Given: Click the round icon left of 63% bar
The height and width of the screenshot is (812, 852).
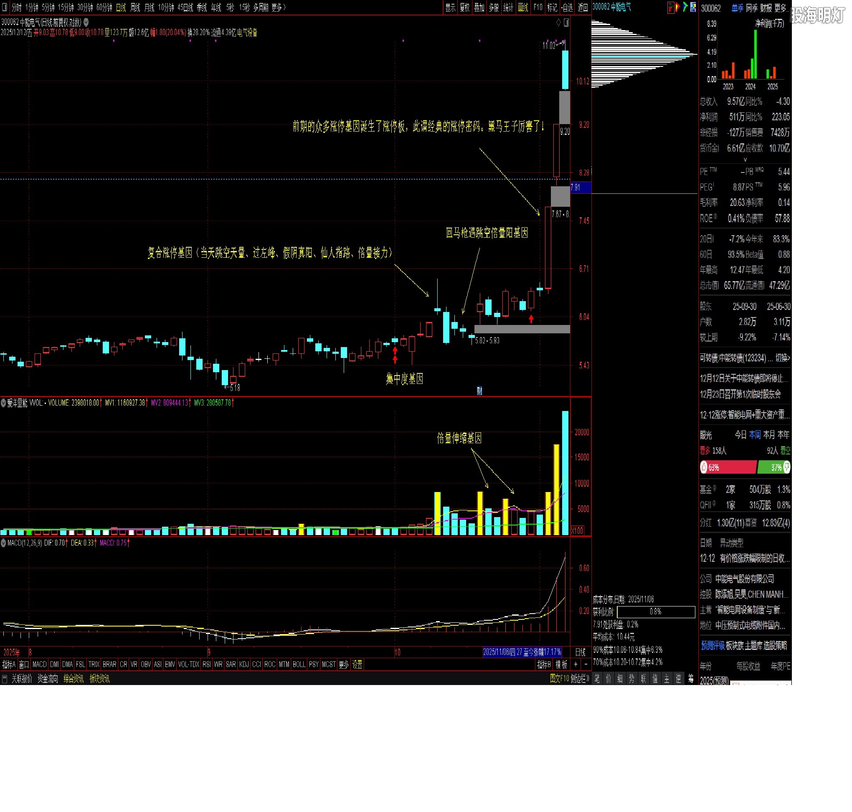Looking at the screenshot, I should [704, 467].
